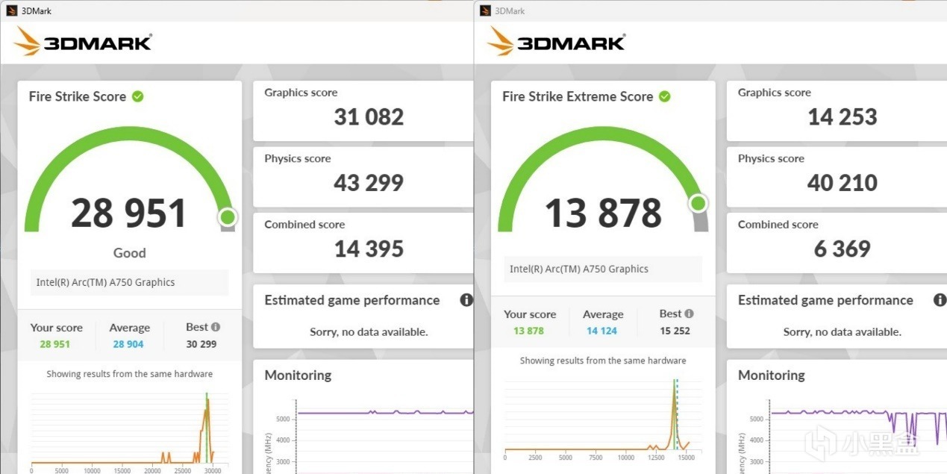
Task: Select the Fire Strike score 28 951
Action: [x=128, y=213]
